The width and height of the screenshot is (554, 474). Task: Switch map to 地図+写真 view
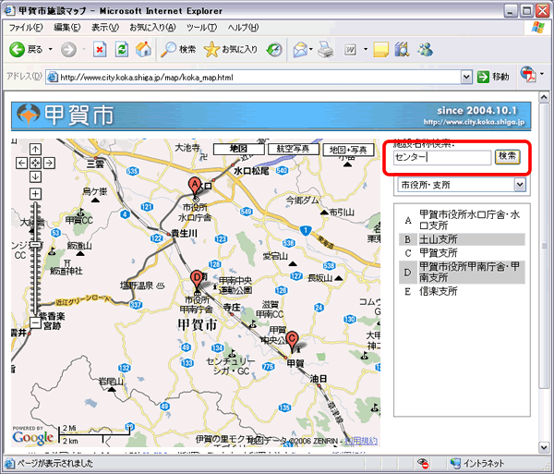(x=348, y=150)
